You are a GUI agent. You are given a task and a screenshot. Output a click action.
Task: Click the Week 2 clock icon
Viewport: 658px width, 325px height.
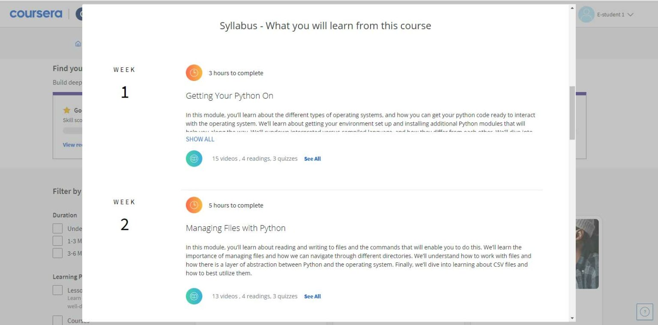194,205
